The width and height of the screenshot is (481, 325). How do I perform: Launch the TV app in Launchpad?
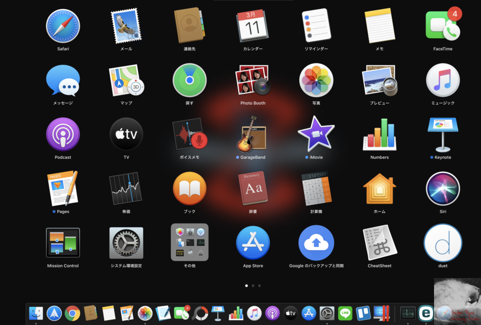[x=126, y=134]
